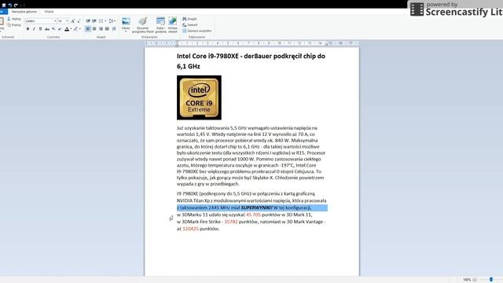503x283 pixels.
Task: Insert a Rysunek programu Paint drawing
Action: coord(143,25)
